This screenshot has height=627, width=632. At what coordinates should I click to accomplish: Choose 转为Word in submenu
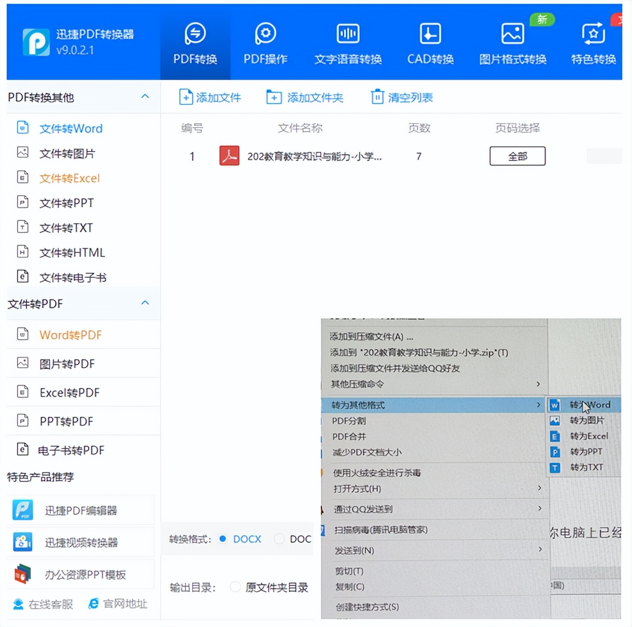[x=584, y=405]
